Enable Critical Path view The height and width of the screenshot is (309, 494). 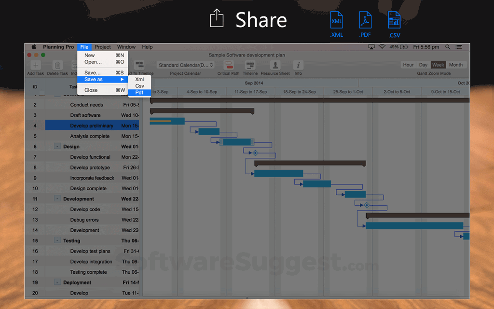(x=228, y=66)
